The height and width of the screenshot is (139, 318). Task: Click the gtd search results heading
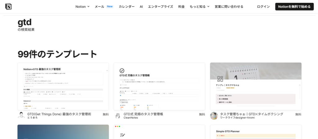[x=25, y=22]
